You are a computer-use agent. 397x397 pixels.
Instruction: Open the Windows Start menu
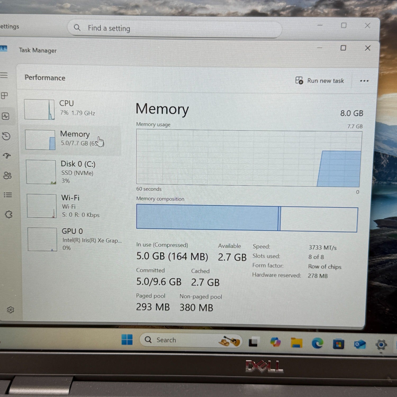click(127, 340)
